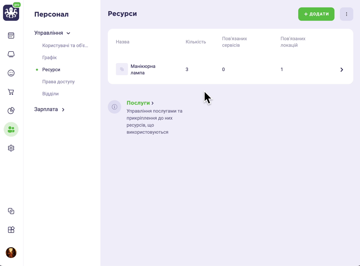Image resolution: width=360 pixels, height=266 pixels.
Task: Click the info circle icon beside Послуги
Action: point(115,107)
